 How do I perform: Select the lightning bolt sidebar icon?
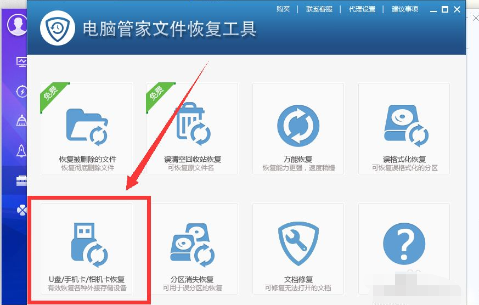22,91
